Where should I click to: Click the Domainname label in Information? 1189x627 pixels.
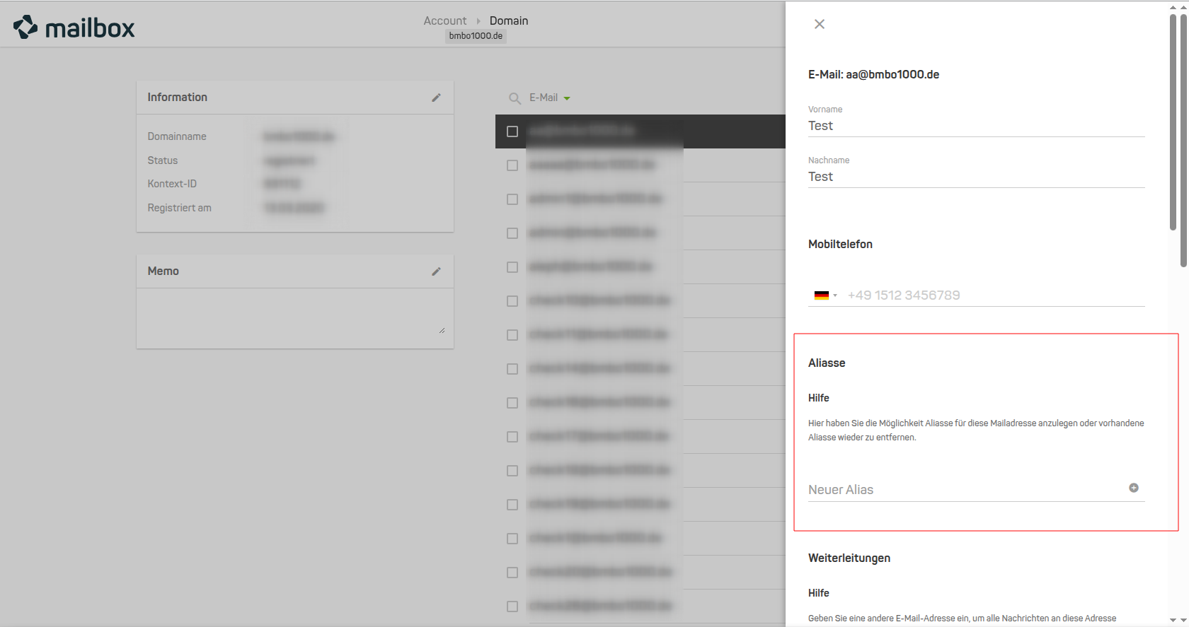tap(177, 136)
